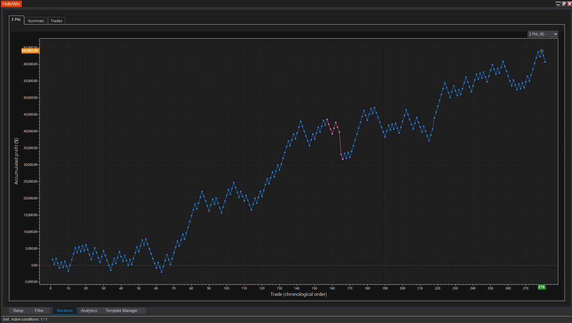Go to the Setup tab
The width and height of the screenshot is (572, 323).
[x=18, y=311]
